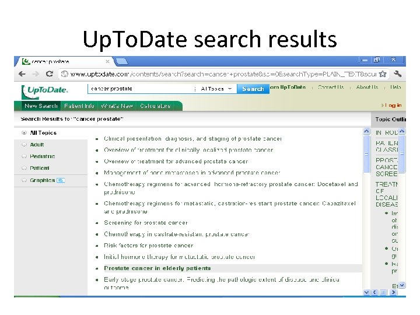Click Topic Outline horizontal scroll left arrow
The width and height of the screenshot is (420, 315).
(x=374, y=292)
